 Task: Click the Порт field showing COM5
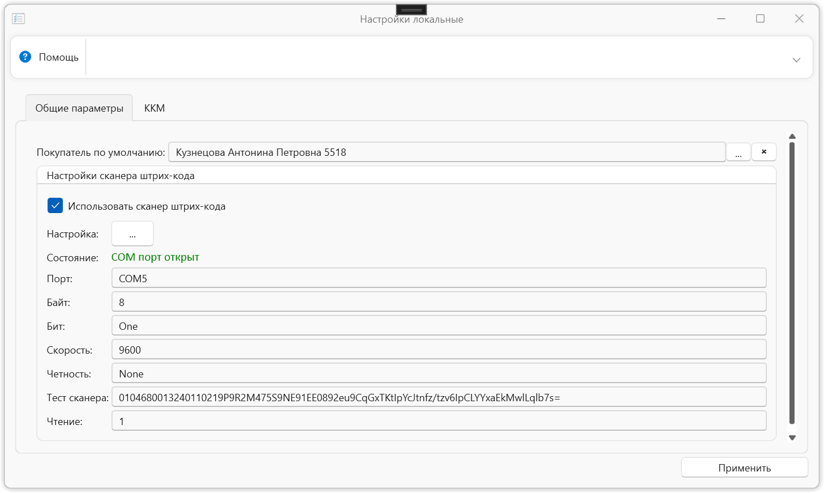click(438, 278)
